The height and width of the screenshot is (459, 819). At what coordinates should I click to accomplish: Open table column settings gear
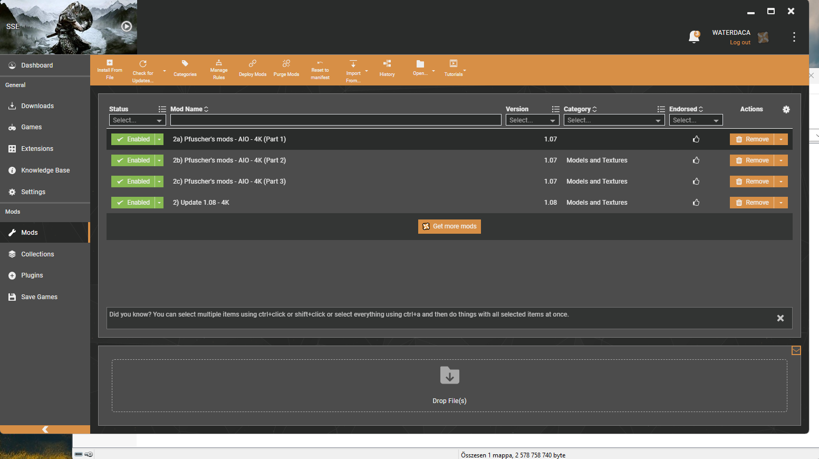(x=786, y=109)
